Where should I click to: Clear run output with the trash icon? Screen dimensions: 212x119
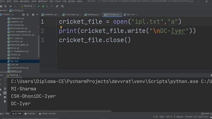5,101
